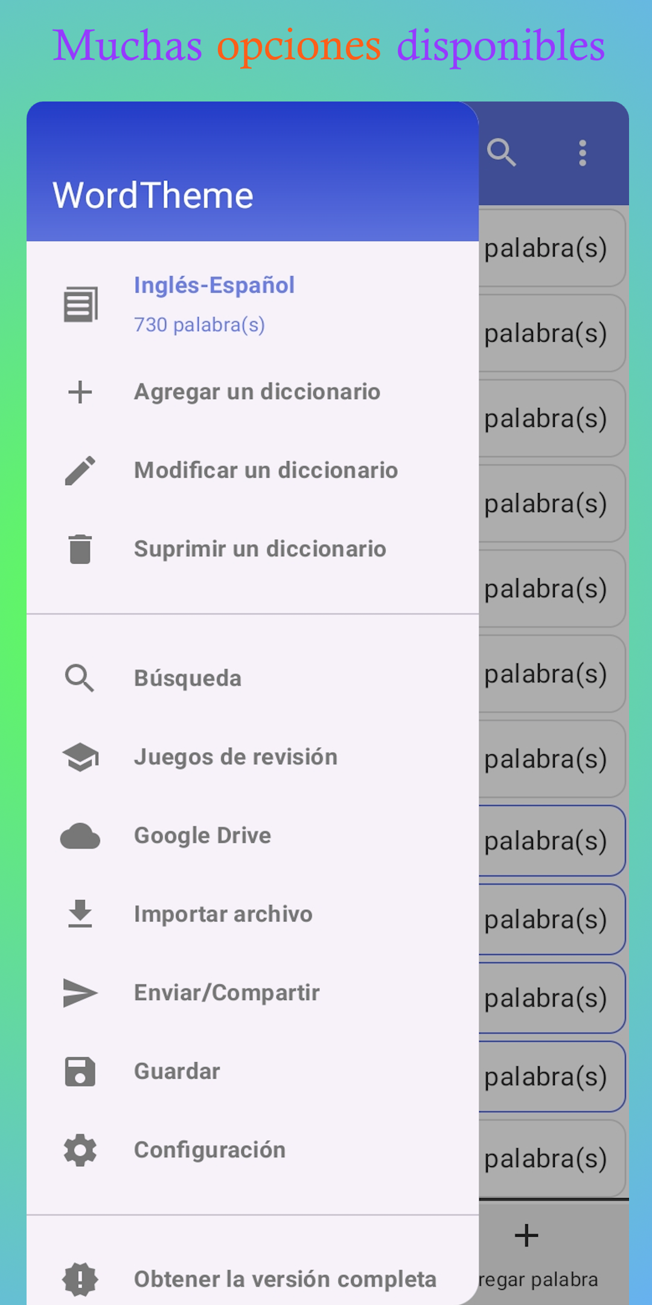Click the first palabra(s) card behind the drawer
This screenshot has width=652, height=1305.
552,248
